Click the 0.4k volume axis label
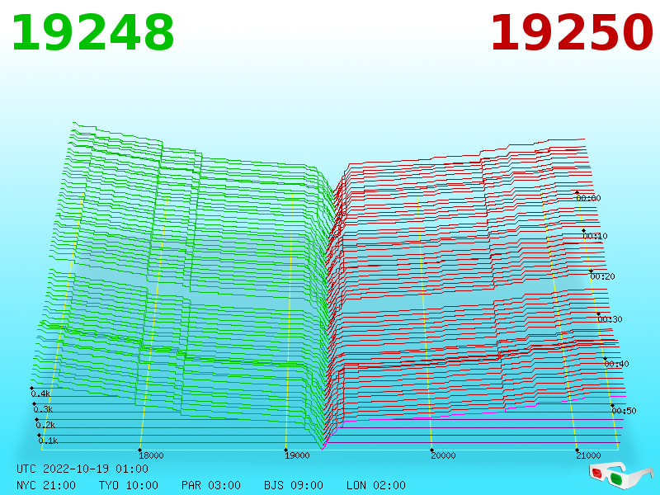This screenshot has height=495, width=660. click(40, 394)
